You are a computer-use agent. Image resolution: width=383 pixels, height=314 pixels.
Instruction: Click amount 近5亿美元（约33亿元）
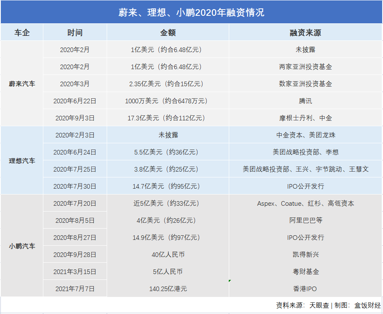click(x=168, y=203)
